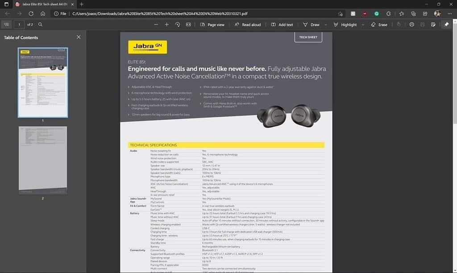
Task: Toggle the fit-to-page zoom control
Action: 188,25
